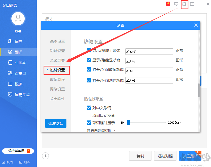Toggle 对中文取词 checkbox
This screenshot has height=167, width=211.
89,108
